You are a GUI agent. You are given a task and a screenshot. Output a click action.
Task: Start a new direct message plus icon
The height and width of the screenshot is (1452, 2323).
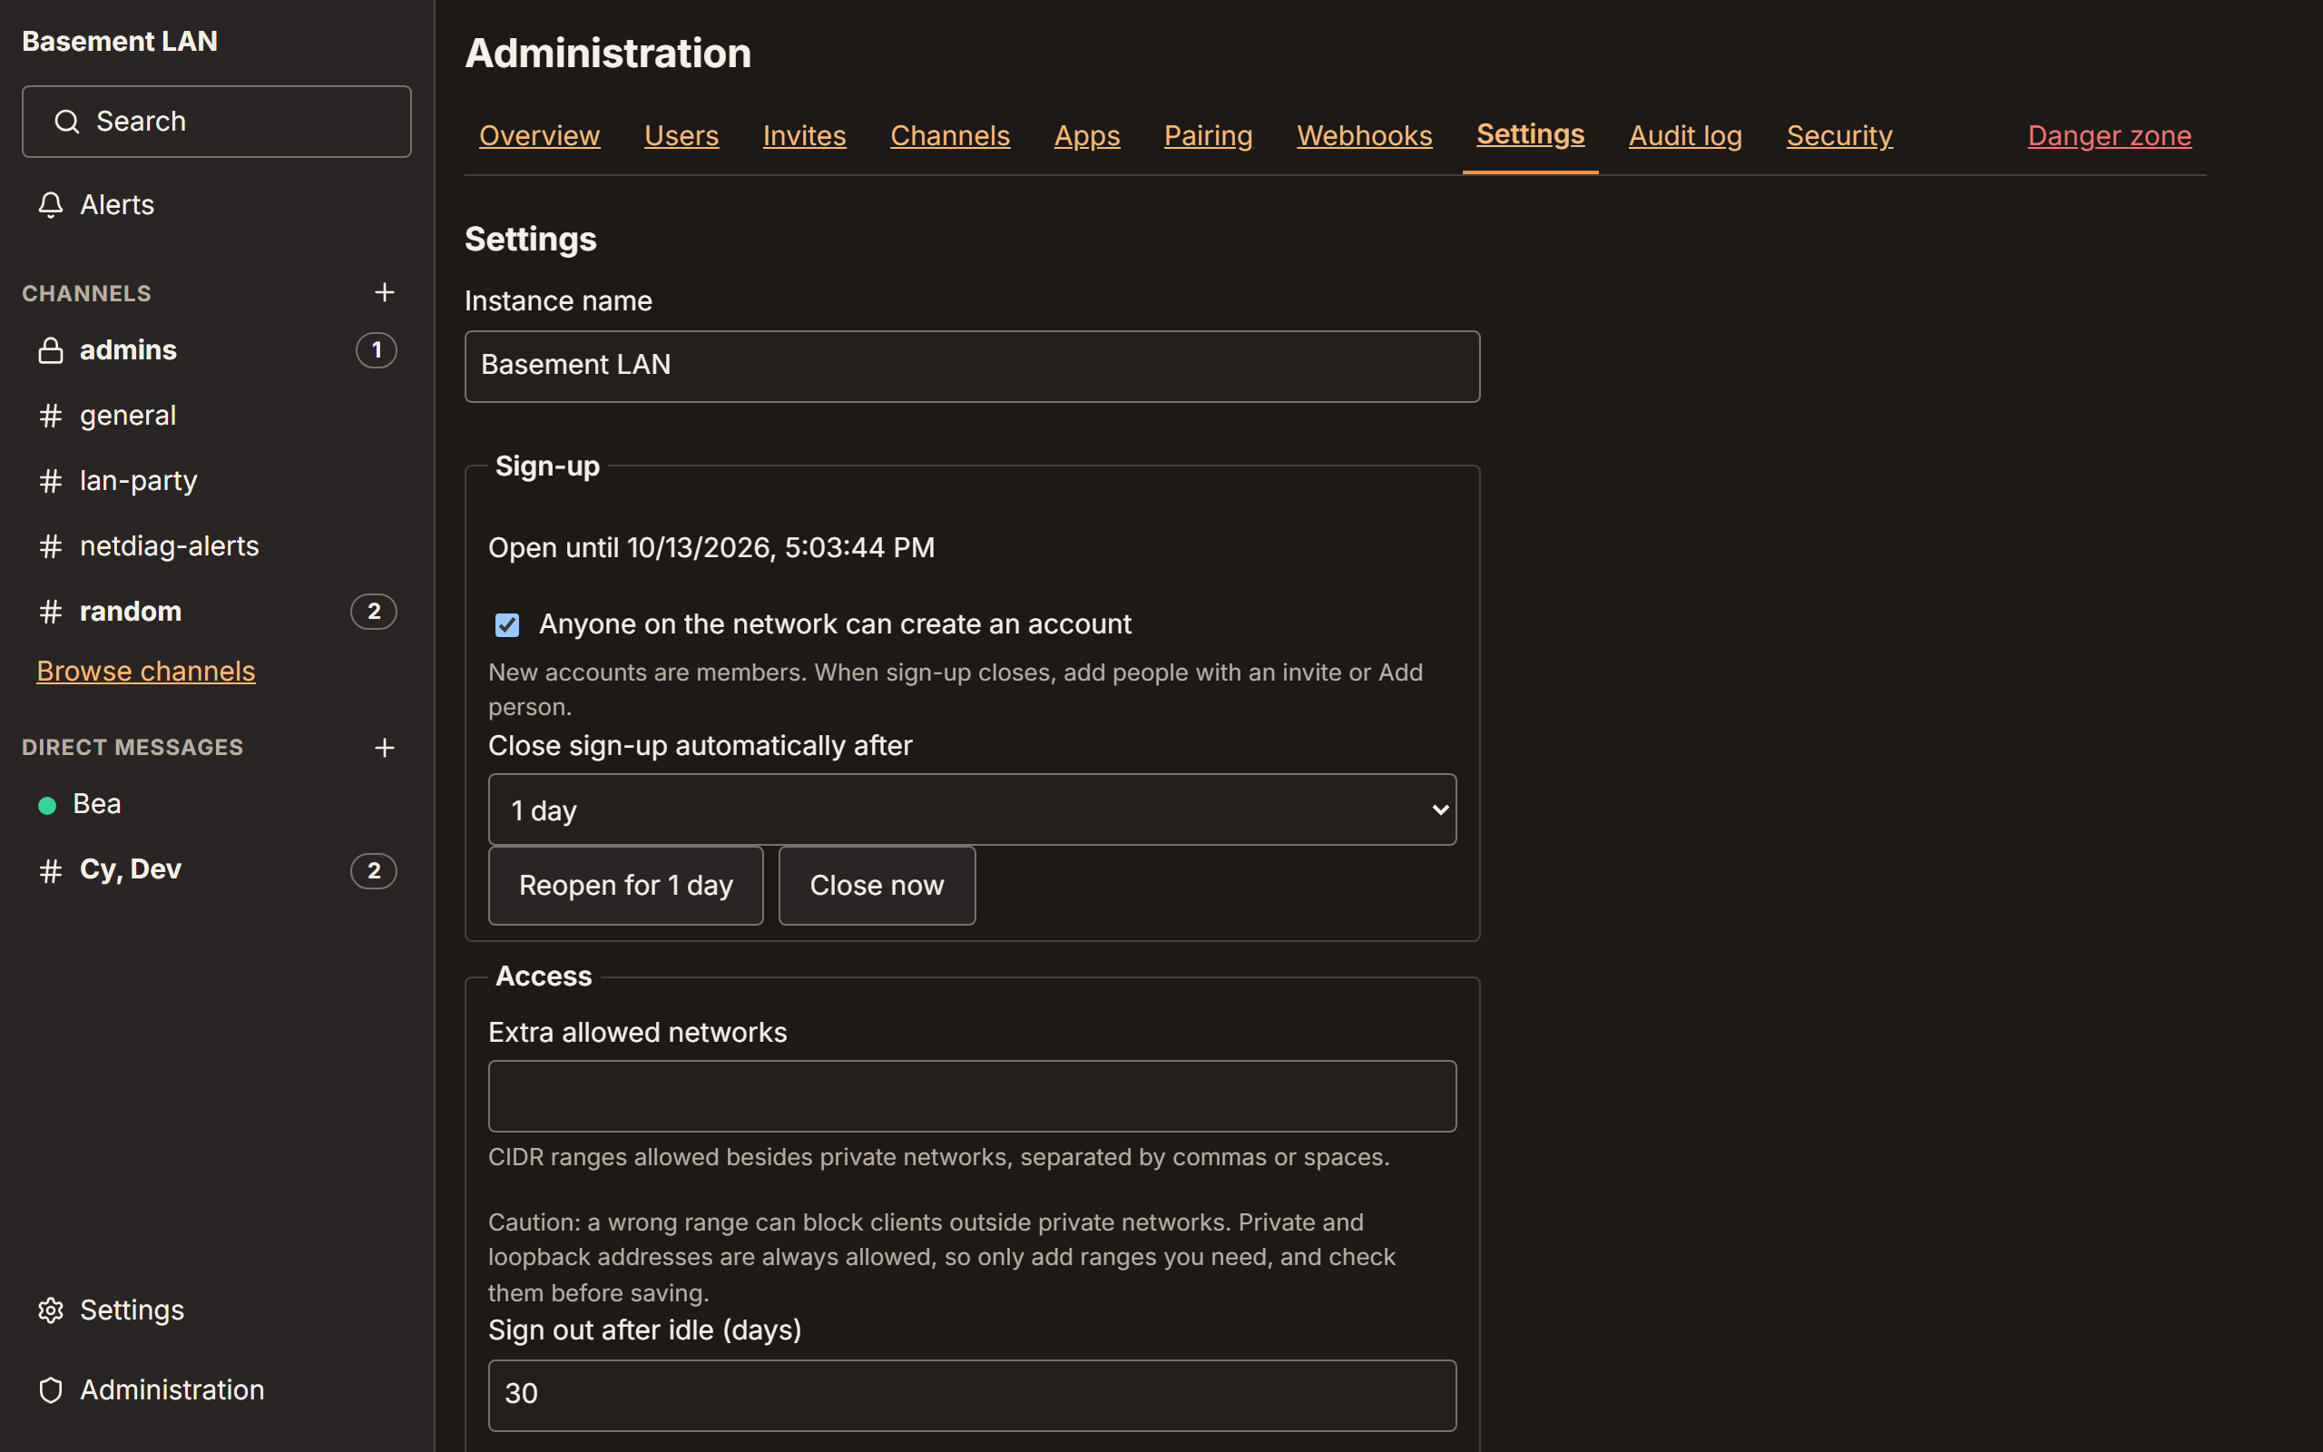tap(384, 747)
